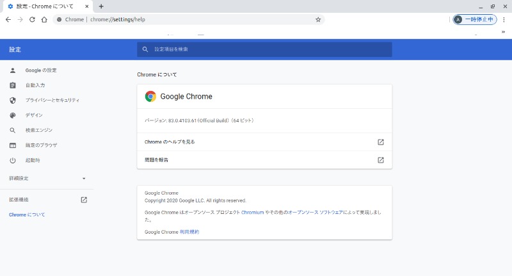Click the person icon beside Google の設定
This screenshot has width=512, height=276.
click(x=13, y=70)
